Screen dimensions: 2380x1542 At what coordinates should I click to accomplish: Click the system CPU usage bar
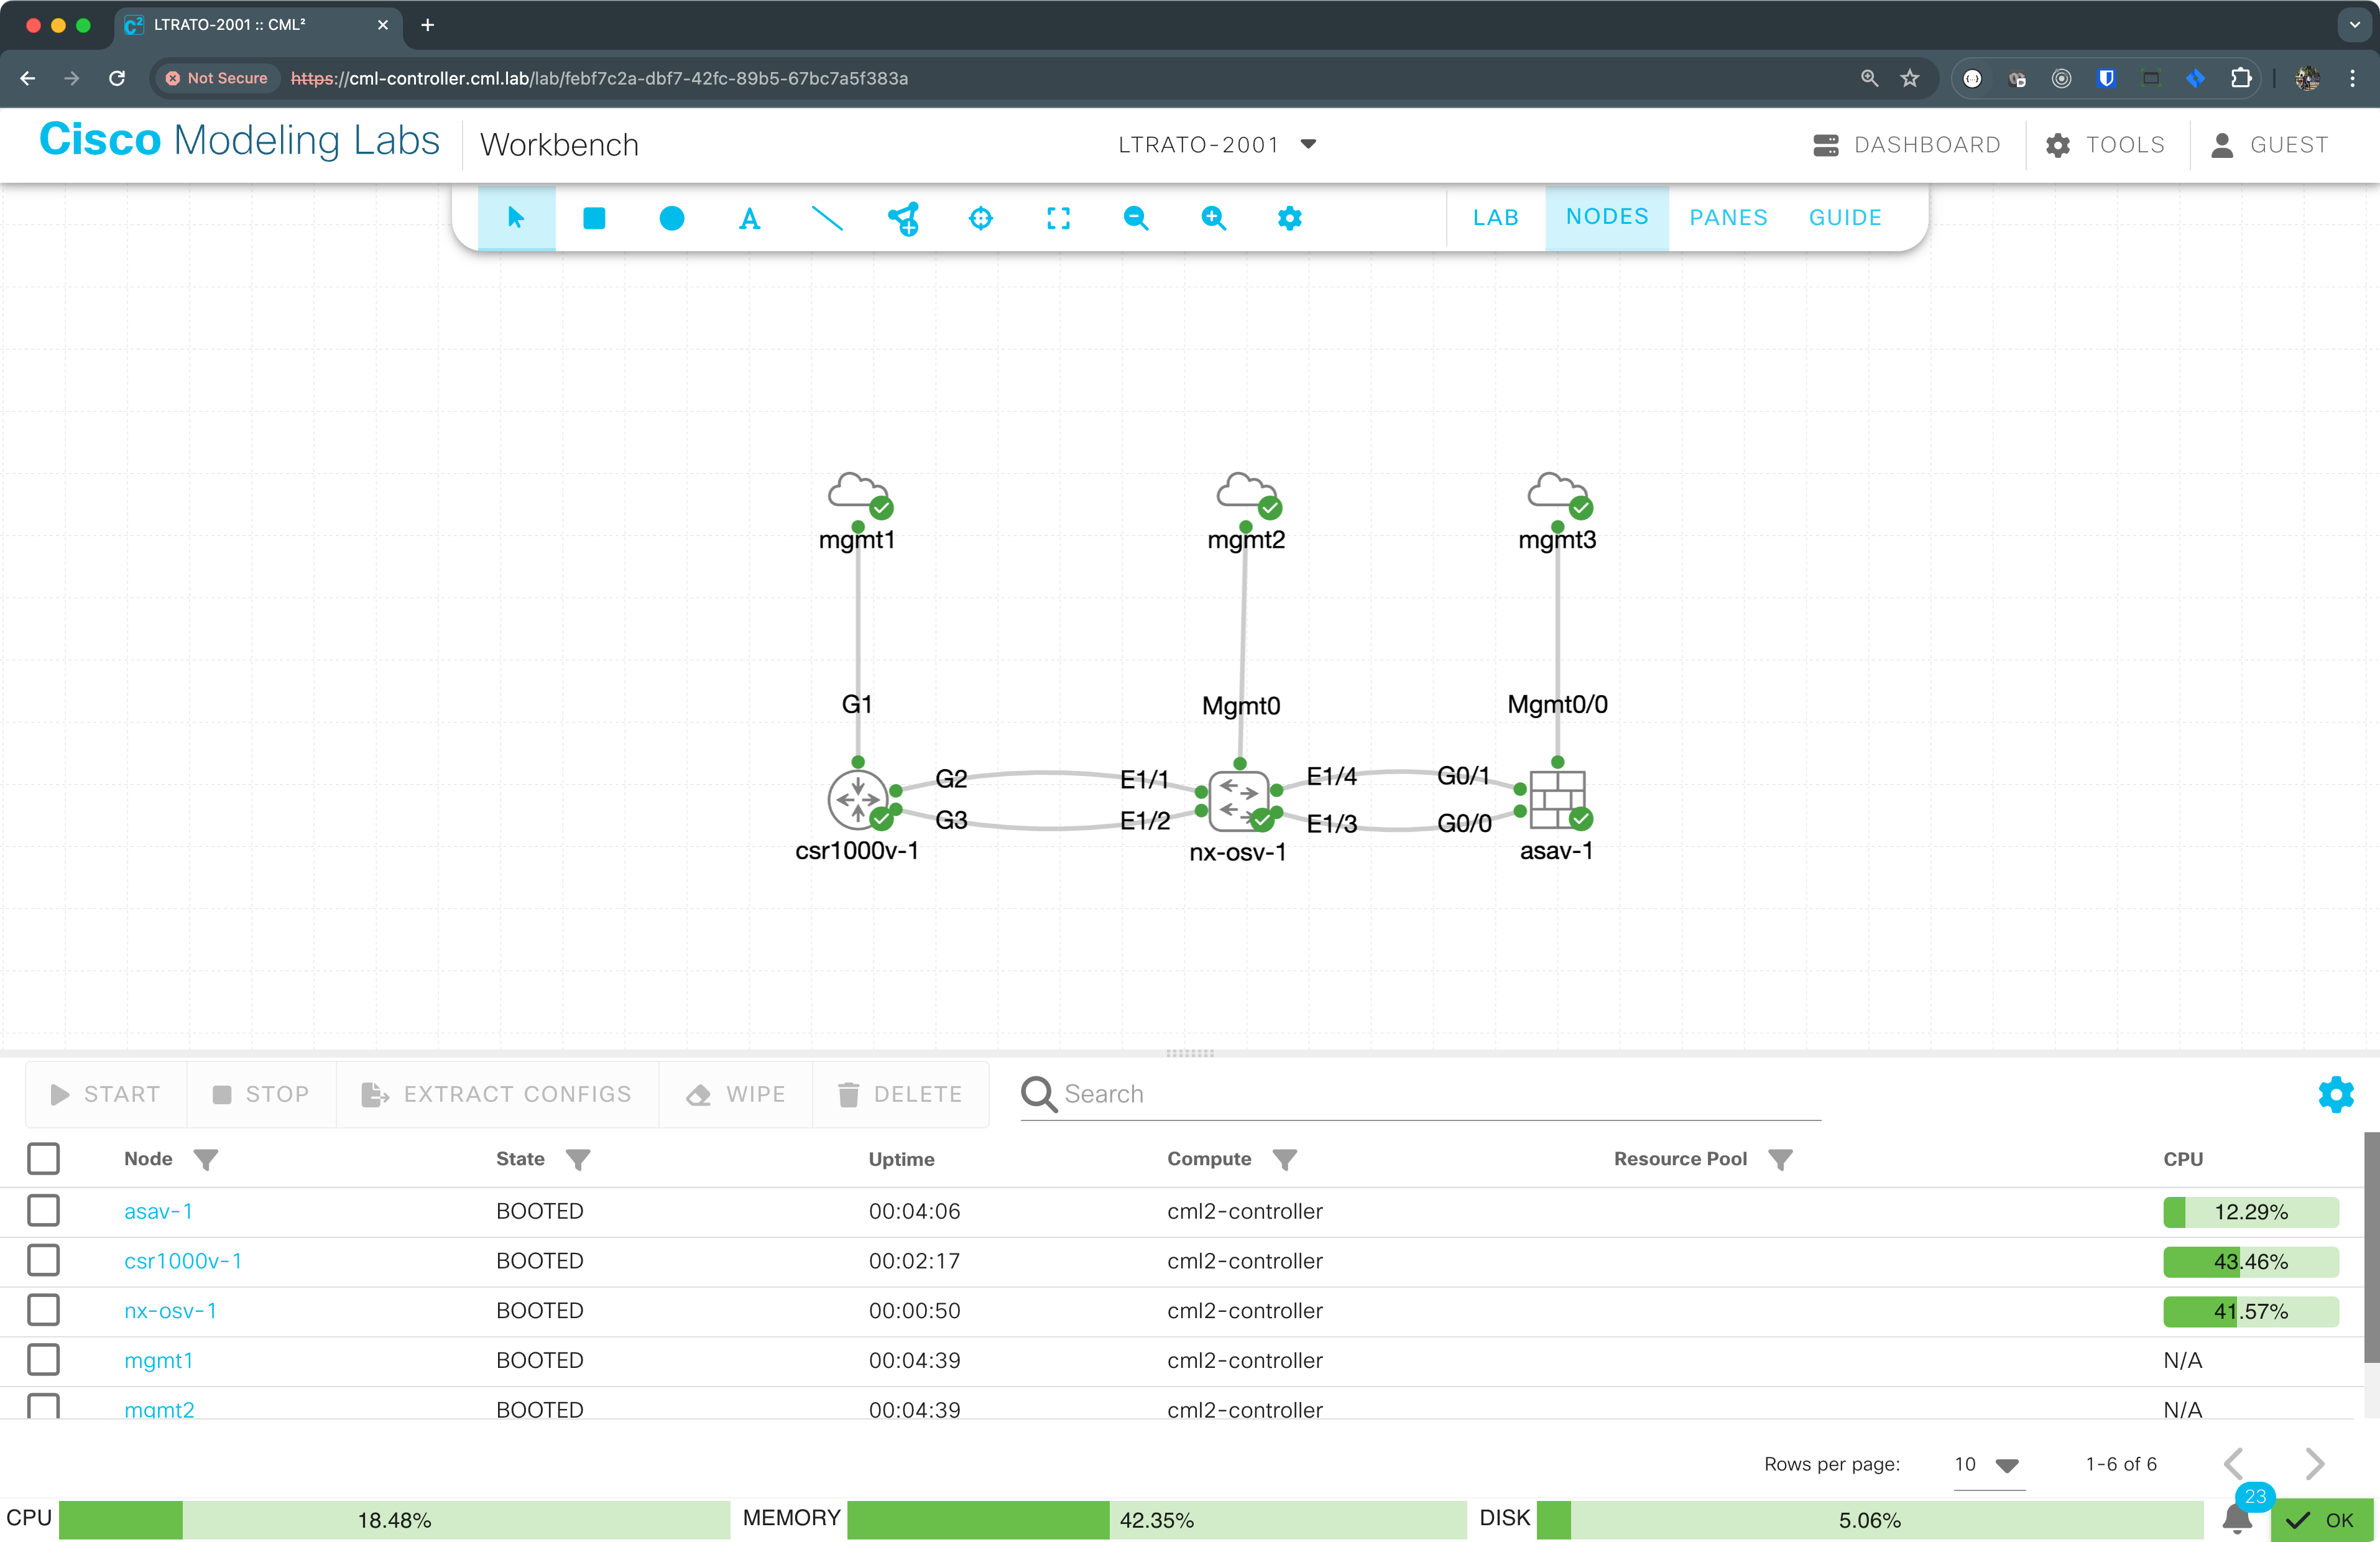[x=394, y=1520]
